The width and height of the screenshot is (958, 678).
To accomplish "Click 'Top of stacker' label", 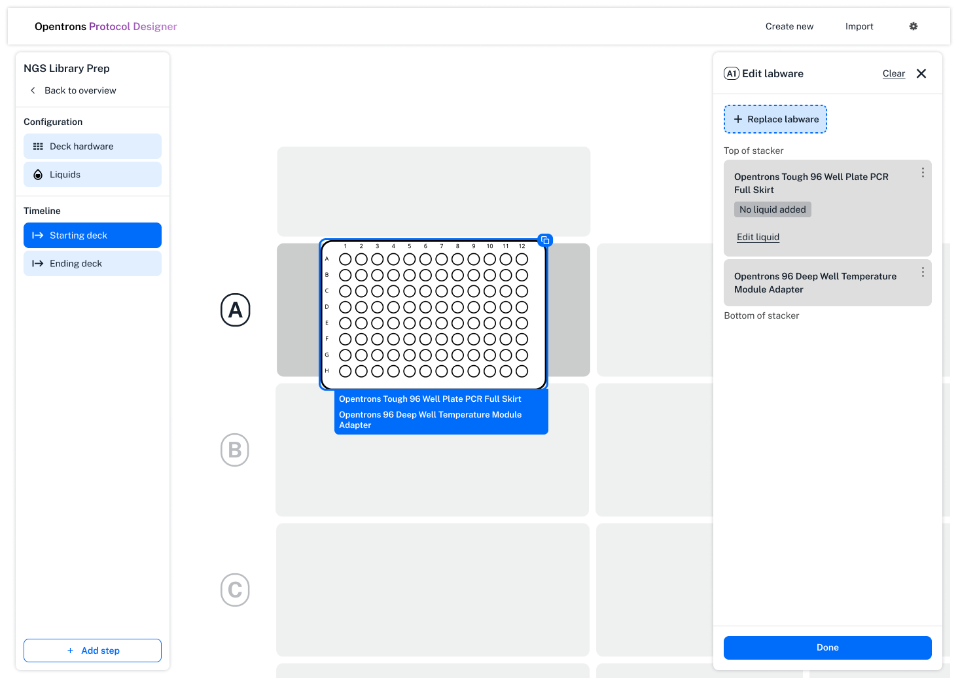I will point(754,151).
